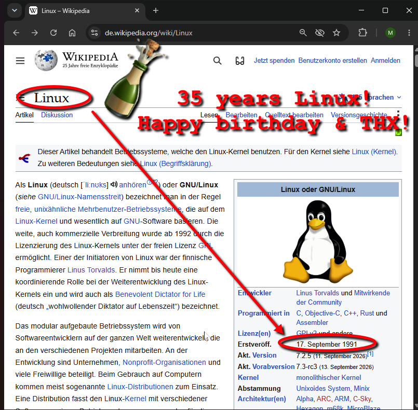Go back to the previous page
This screenshot has width=418, height=410.
click(16, 33)
